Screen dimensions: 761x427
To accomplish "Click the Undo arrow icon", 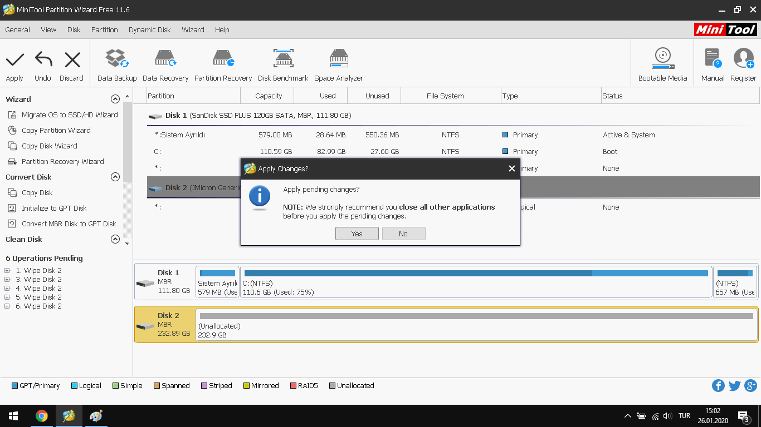I will tap(43, 59).
